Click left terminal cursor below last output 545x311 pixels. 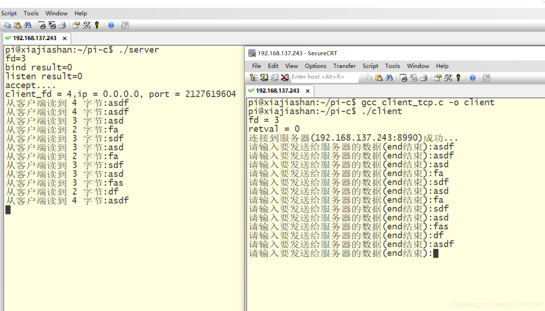[8, 210]
